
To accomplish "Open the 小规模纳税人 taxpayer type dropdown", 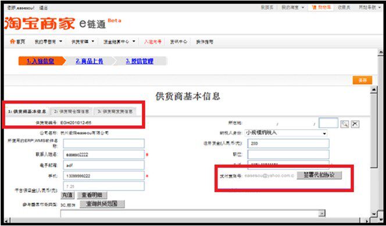I will click(286, 133).
